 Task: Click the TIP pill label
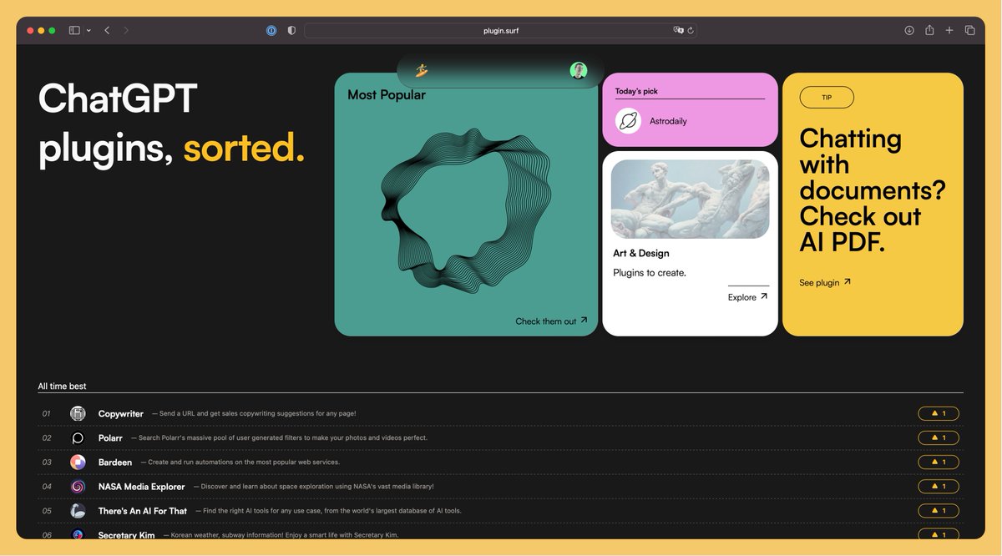(x=827, y=98)
